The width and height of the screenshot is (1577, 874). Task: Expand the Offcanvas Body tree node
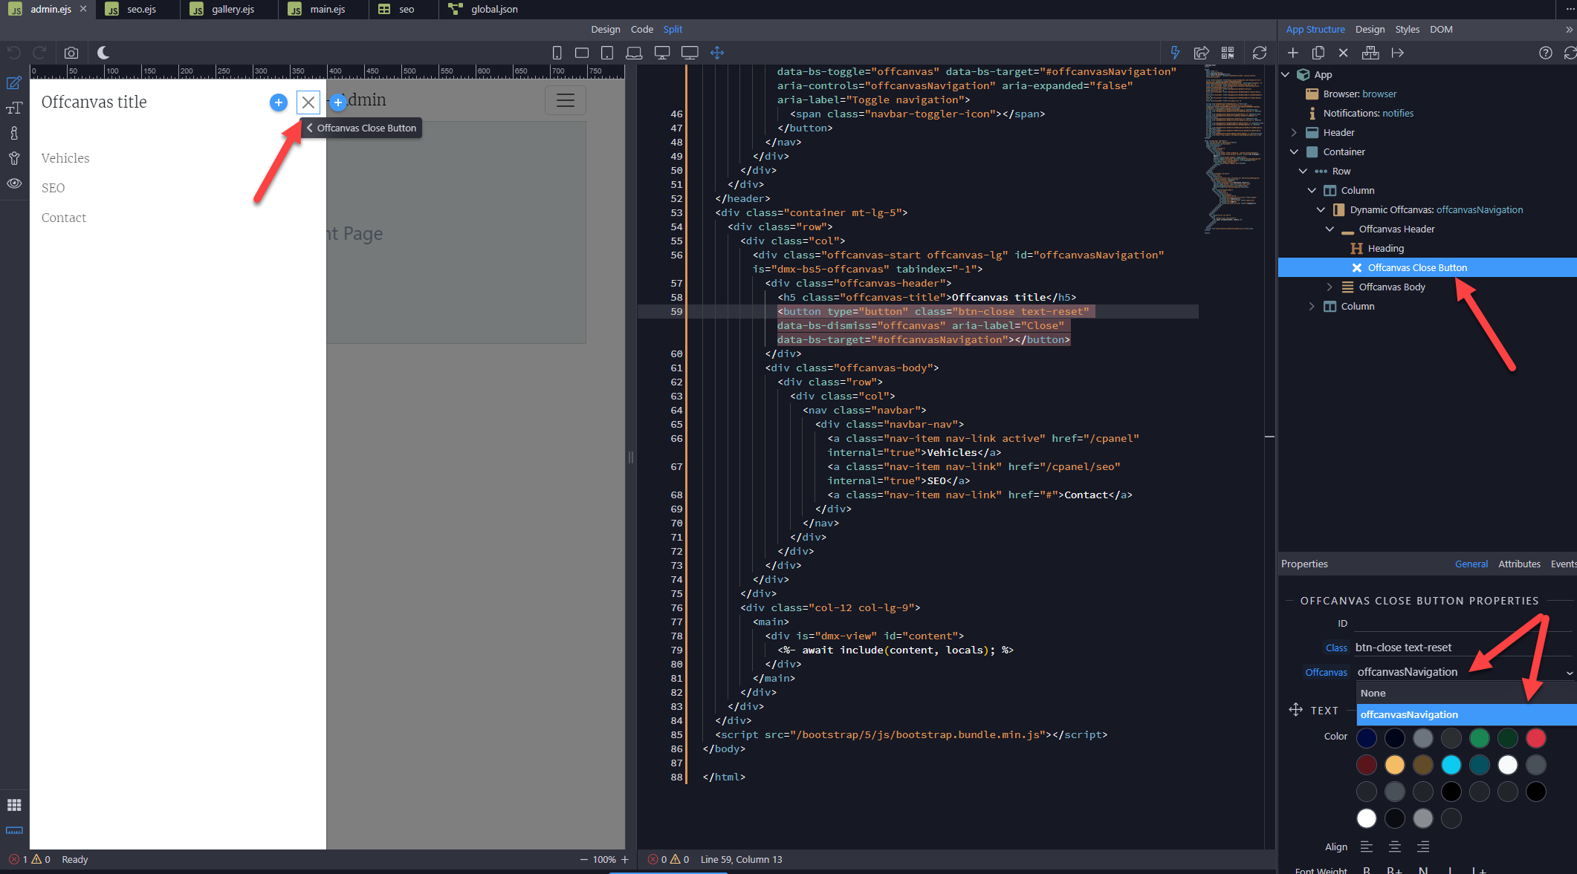coord(1330,287)
